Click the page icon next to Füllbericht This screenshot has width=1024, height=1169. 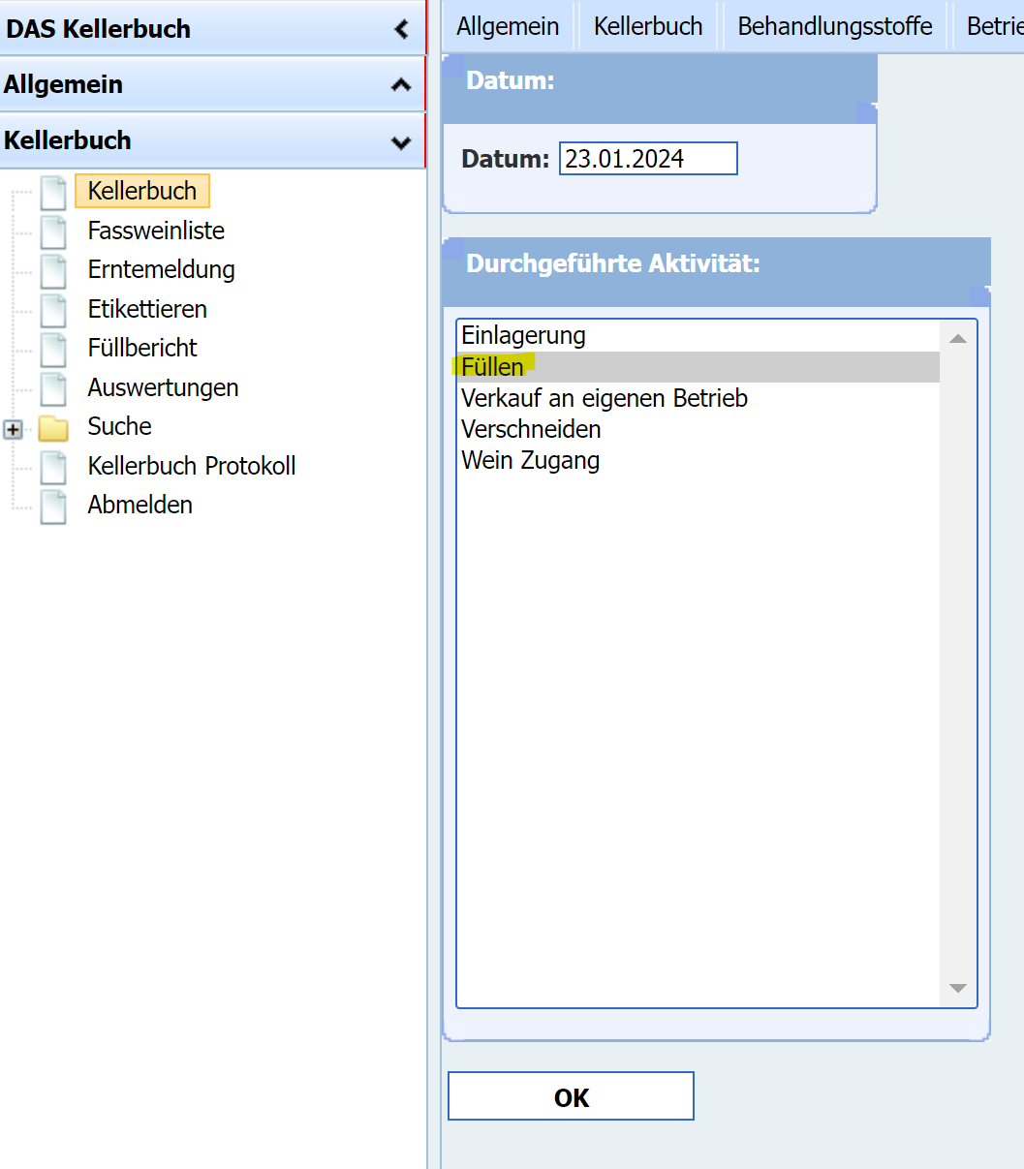click(53, 349)
